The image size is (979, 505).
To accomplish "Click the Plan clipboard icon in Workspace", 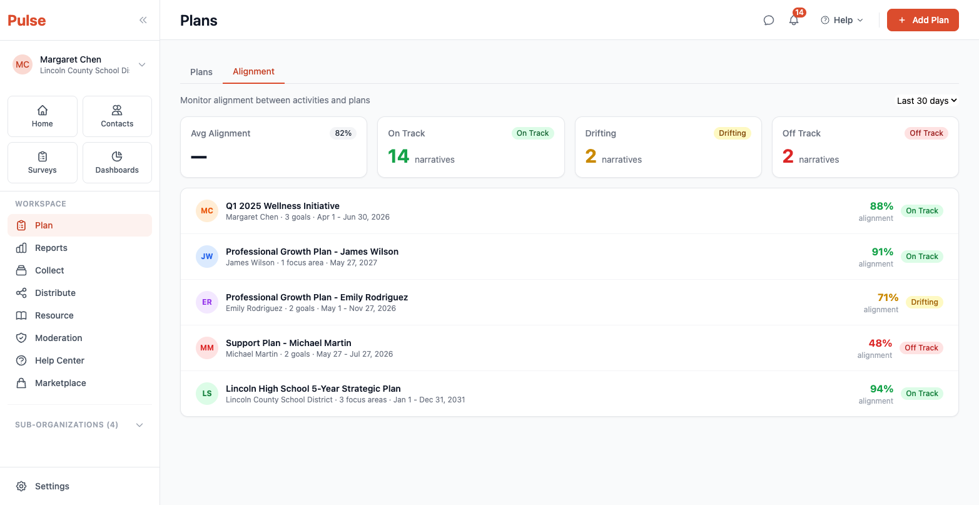I will coord(21,225).
